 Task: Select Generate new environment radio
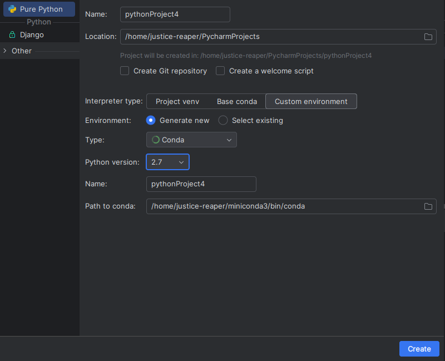(x=151, y=120)
